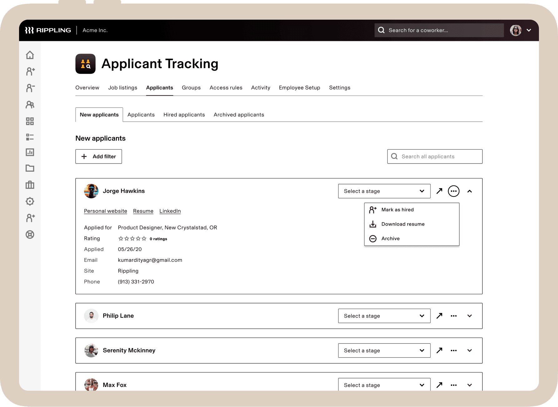
Task: Open the stage dropdown for Jorge Hawkins
Action: point(384,191)
